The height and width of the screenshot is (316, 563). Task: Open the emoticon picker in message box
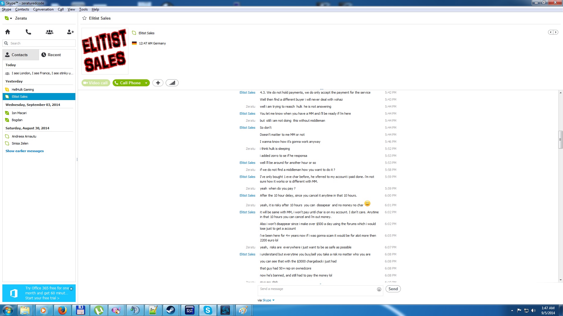click(x=379, y=289)
